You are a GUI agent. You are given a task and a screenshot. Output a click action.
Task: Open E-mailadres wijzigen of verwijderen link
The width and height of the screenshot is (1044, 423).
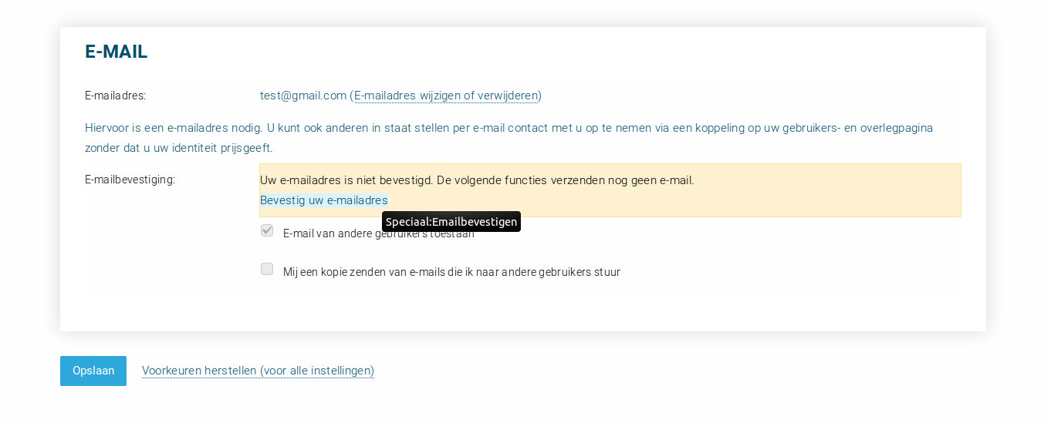[446, 96]
